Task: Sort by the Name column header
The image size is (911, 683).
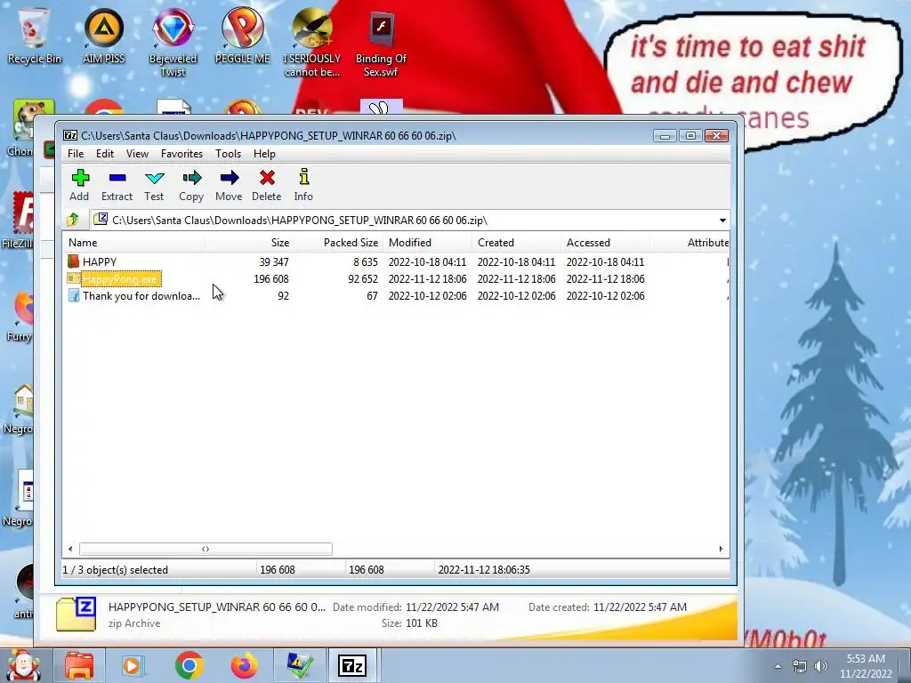Action: tap(134, 243)
